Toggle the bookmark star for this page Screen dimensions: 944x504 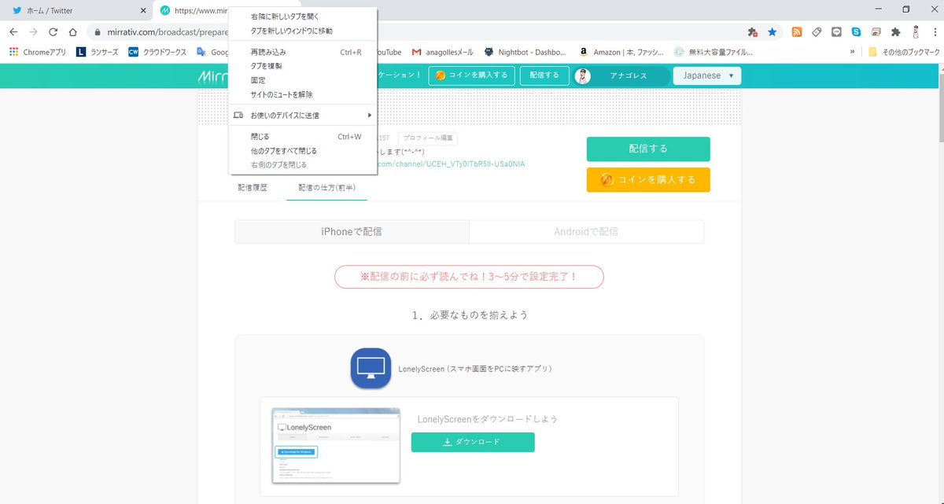point(772,31)
